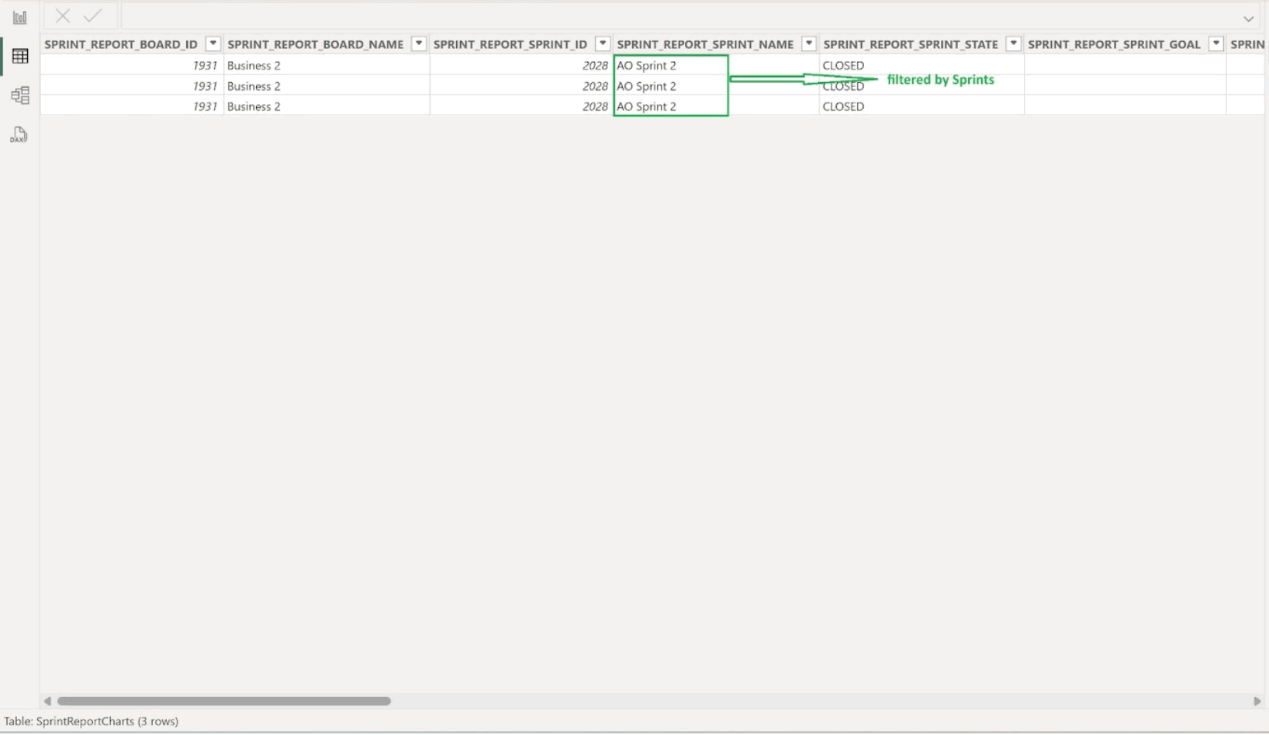Open the filter menu on SPRINT_REPORT_SPRINT_ID
The image size is (1269, 735).
(x=602, y=43)
